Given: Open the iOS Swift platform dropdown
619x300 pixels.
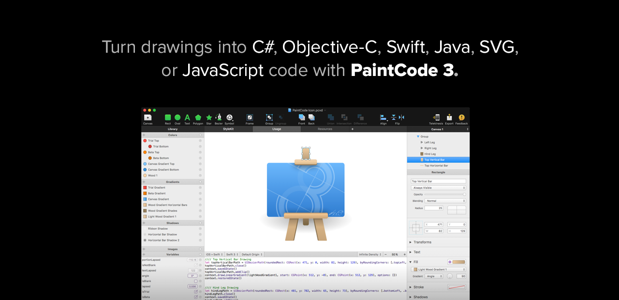Looking at the screenshot, I should click(x=215, y=255).
